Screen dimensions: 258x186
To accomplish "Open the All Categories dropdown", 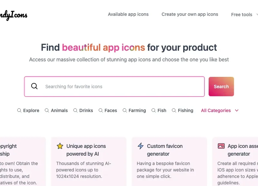I will coord(216,110).
